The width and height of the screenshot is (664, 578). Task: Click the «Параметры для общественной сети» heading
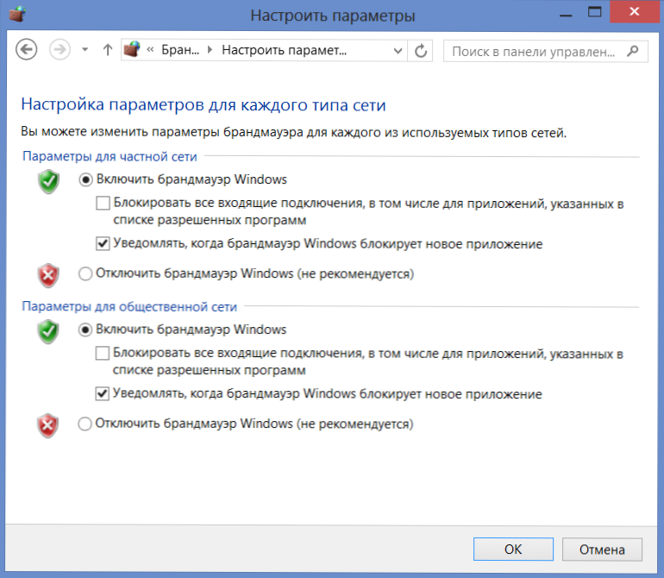(x=129, y=307)
